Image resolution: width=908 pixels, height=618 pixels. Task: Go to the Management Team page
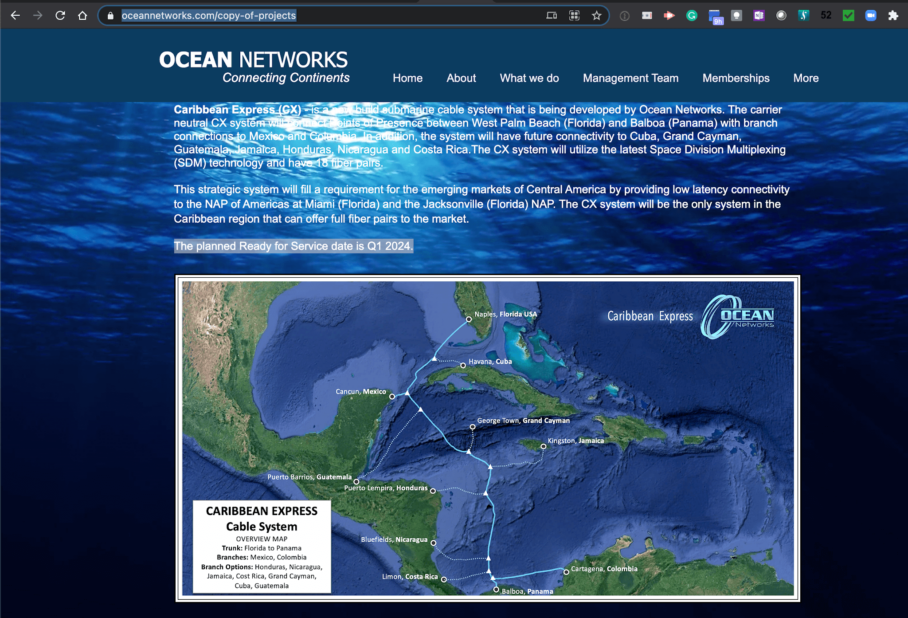click(630, 78)
